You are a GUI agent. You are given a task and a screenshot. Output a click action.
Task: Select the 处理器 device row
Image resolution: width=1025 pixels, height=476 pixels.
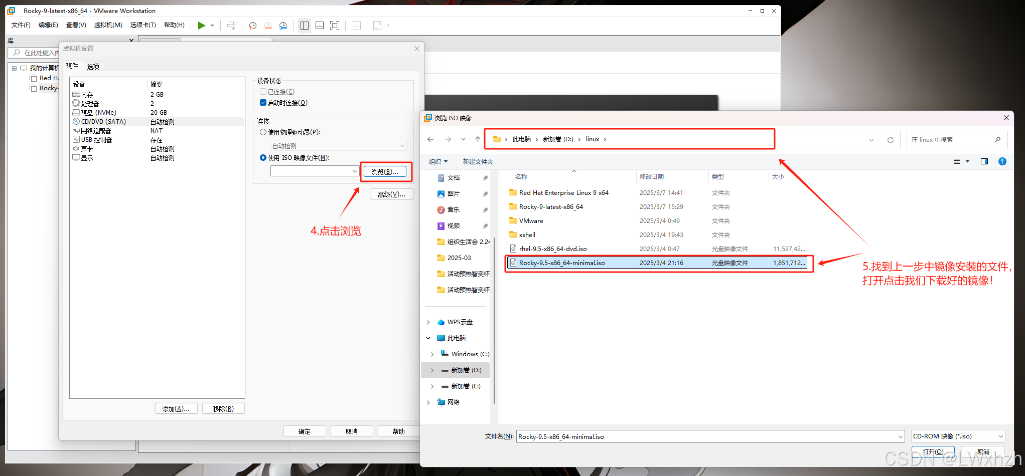click(x=157, y=103)
